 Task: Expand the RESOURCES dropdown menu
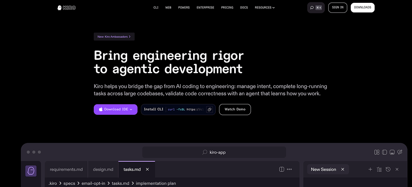click(x=265, y=8)
